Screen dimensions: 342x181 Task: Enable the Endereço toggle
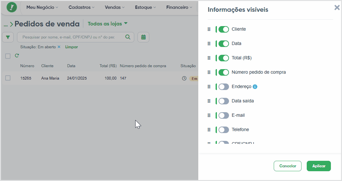coord(223,87)
